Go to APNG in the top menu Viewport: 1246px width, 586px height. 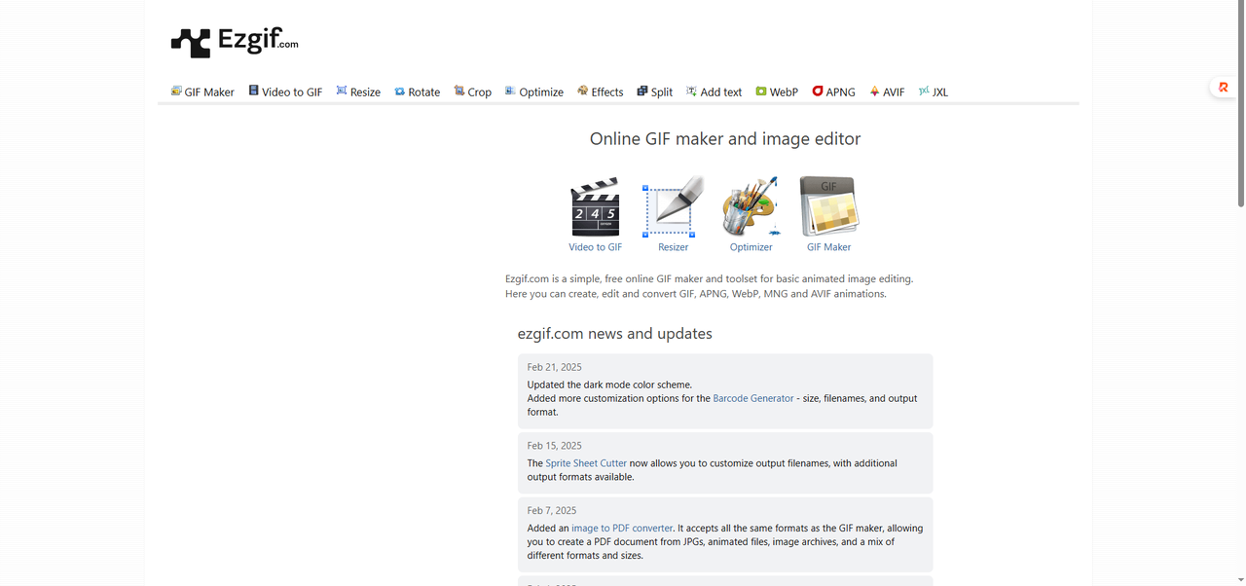click(x=833, y=92)
